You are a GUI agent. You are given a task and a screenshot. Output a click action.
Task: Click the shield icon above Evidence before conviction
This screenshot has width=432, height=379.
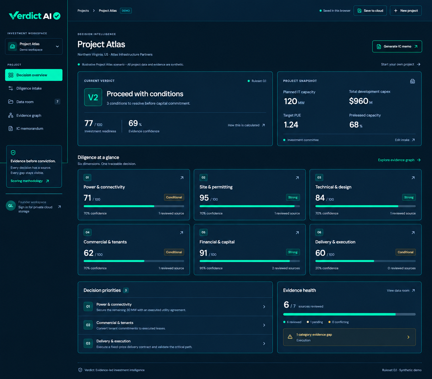13,153
